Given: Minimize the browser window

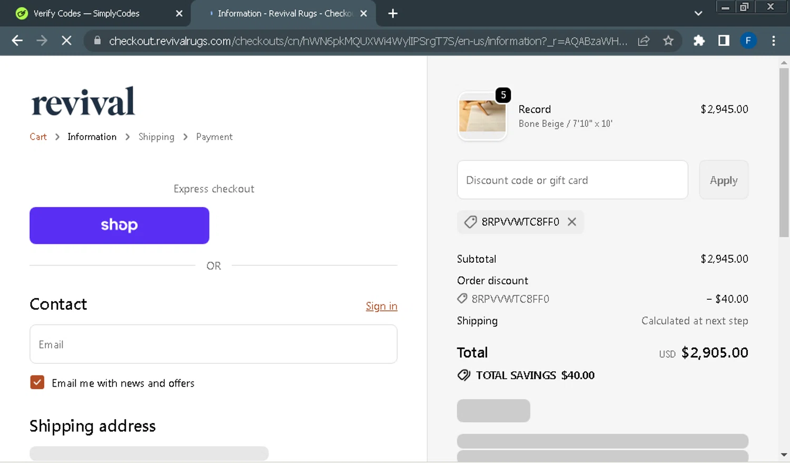Looking at the screenshot, I should pos(725,7).
